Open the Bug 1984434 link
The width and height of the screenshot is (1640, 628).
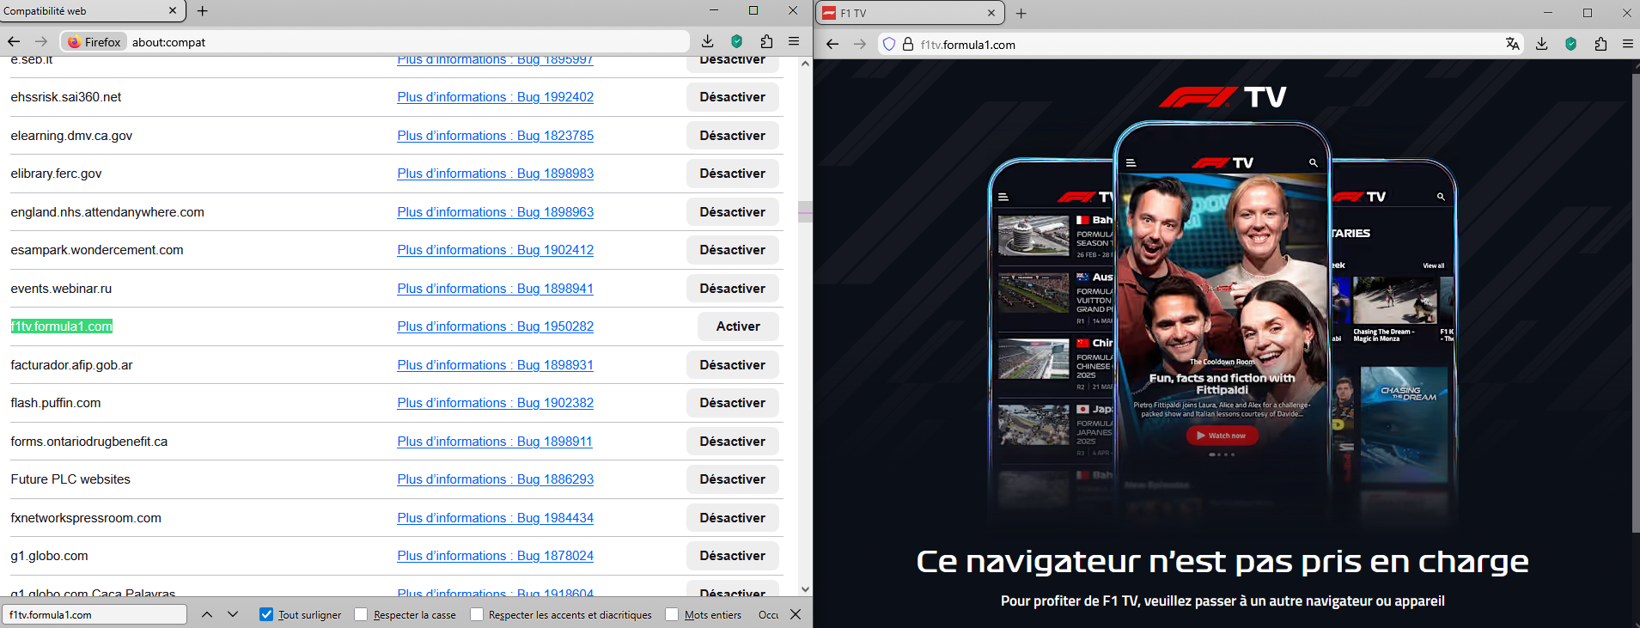pos(496,518)
